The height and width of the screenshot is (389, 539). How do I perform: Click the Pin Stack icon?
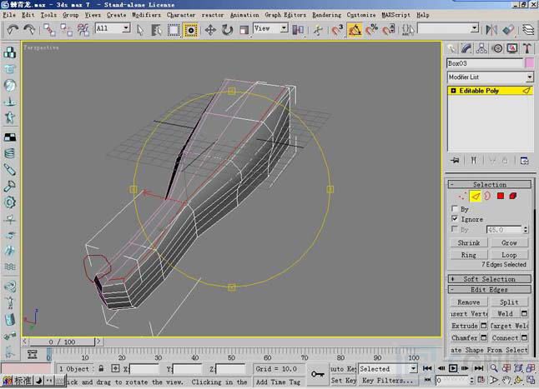coord(455,161)
